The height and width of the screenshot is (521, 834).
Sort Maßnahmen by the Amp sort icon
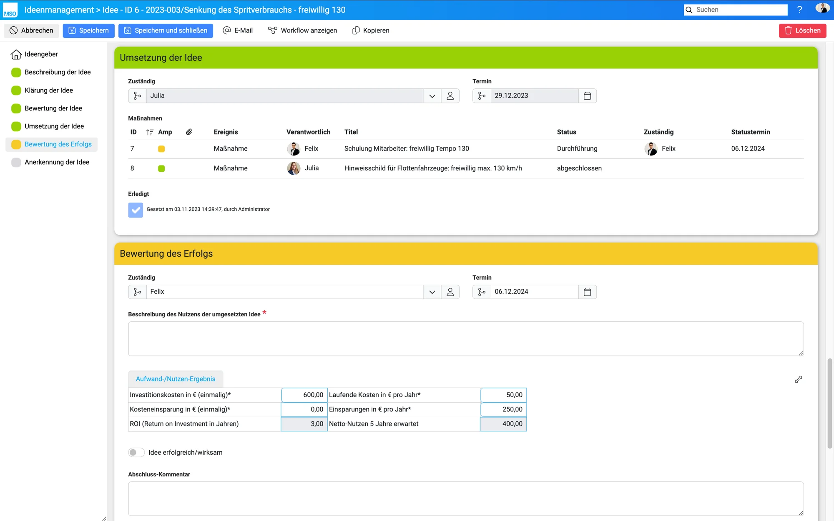(x=150, y=132)
